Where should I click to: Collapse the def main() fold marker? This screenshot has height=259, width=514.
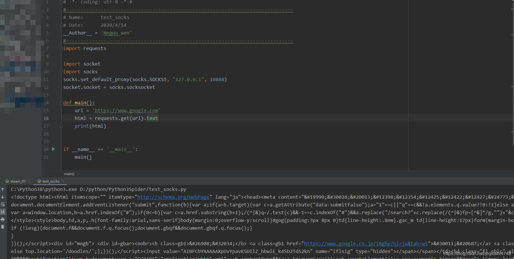(61, 103)
